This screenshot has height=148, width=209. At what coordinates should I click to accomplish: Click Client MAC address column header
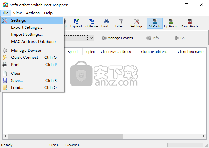(119, 52)
